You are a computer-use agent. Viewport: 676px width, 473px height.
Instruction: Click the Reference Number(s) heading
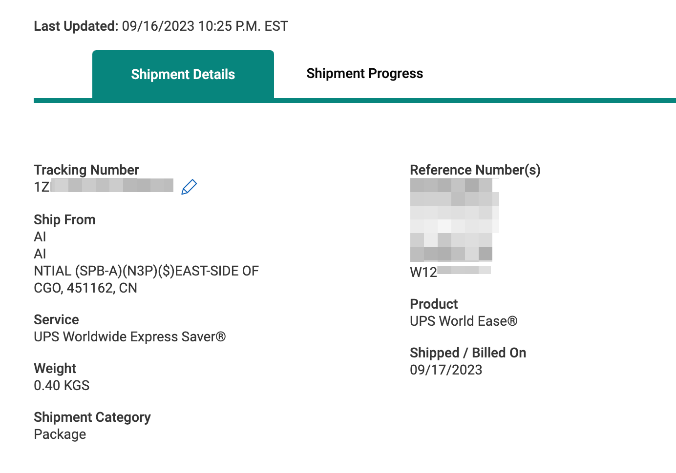(x=475, y=170)
